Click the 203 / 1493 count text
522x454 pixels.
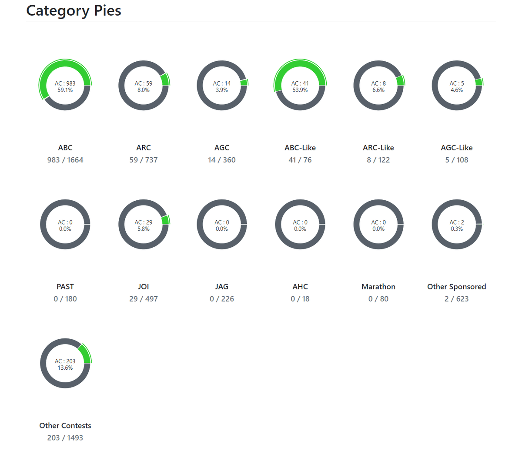click(x=65, y=438)
